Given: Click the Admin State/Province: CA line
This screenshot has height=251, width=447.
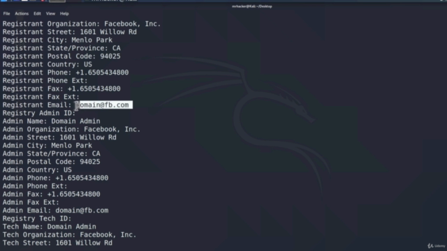Looking at the screenshot, I should point(51,153).
